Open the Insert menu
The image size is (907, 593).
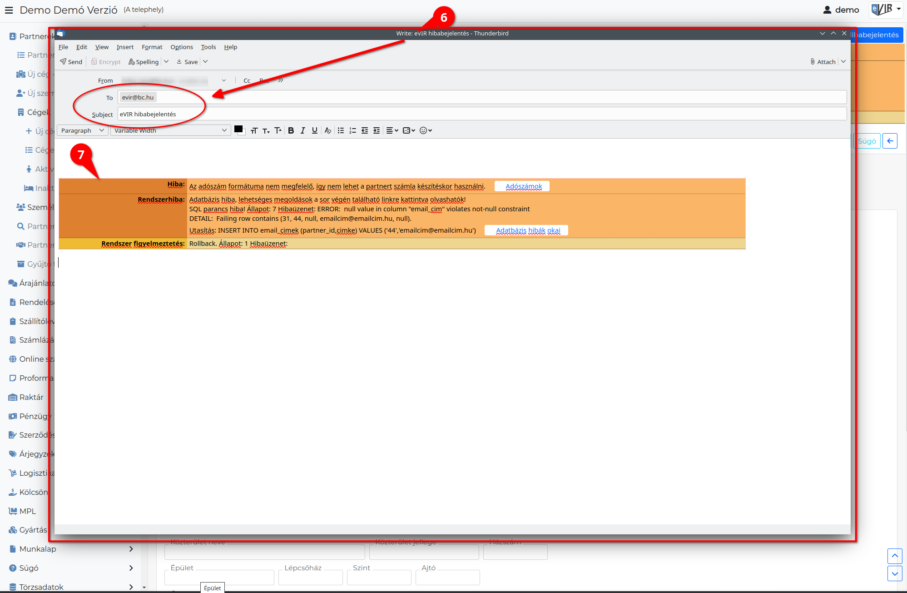point(125,47)
